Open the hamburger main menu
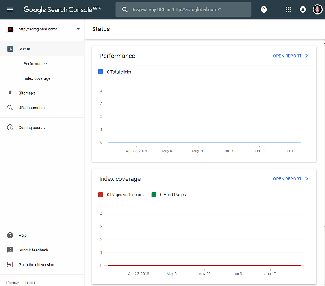The image size is (325, 286). 10,9
